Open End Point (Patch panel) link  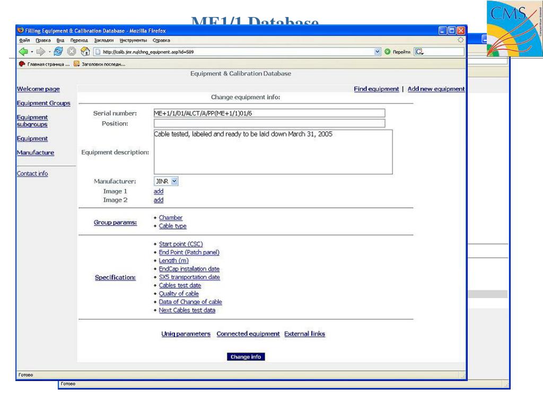[189, 252]
